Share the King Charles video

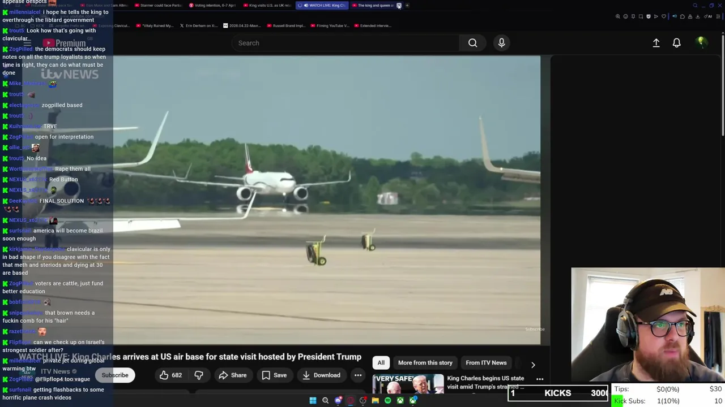[x=233, y=375]
